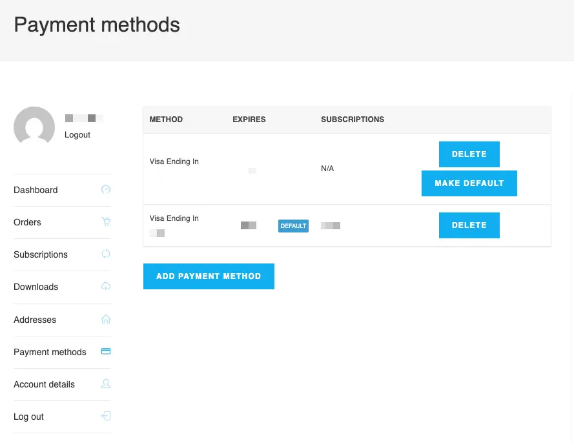The height and width of the screenshot is (443, 574).
Task: Click the Payment methods page heading
Action: [x=97, y=25]
